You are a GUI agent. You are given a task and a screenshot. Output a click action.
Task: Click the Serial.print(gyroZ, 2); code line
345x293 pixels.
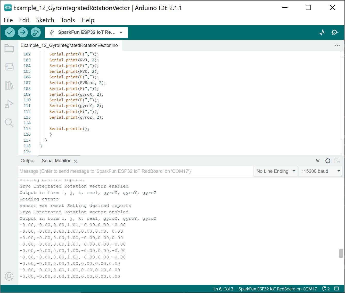[76, 117]
